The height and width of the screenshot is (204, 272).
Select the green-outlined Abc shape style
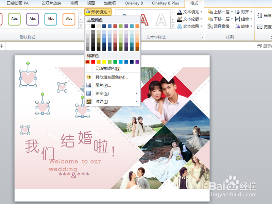pos(14,19)
